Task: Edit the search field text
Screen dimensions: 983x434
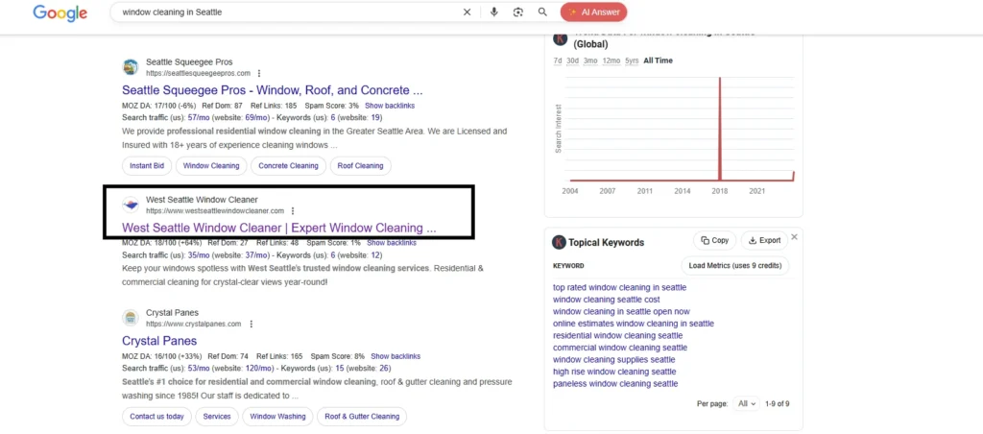Action: point(288,12)
